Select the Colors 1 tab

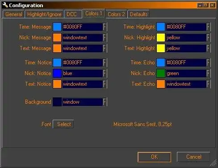pos(94,13)
